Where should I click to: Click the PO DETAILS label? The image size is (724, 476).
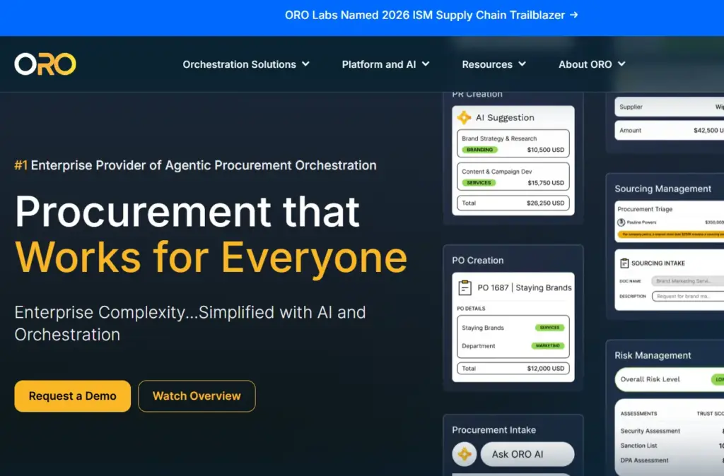(471, 309)
